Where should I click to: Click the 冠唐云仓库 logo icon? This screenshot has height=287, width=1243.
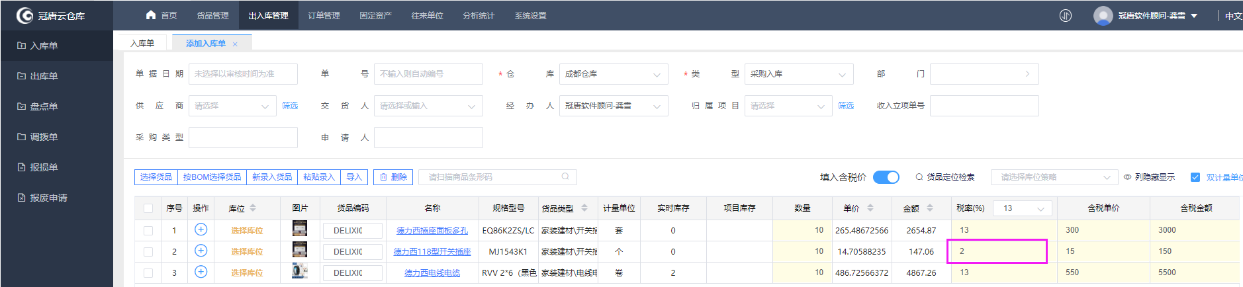coord(24,15)
